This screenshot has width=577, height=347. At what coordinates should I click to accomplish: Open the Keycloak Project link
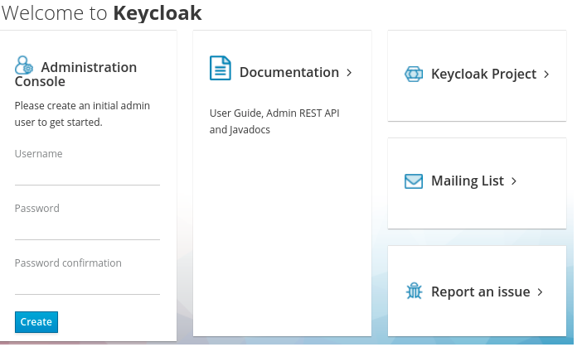483,75
